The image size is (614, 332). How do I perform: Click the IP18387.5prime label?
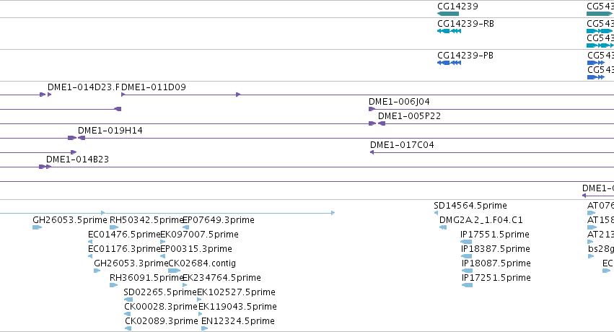(x=496, y=249)
